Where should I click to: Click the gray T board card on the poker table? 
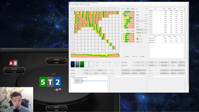(x=50, y=82)
